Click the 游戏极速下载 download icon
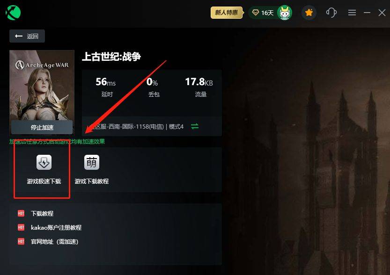The image size is (390, 275). (x=44, y=162)
